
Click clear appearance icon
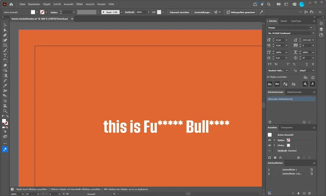(x=298, y=158)
